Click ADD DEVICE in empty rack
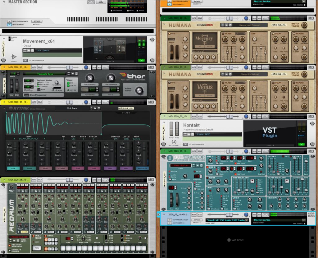The height and width of the screenshot is (258, 318). pos(236,240)
